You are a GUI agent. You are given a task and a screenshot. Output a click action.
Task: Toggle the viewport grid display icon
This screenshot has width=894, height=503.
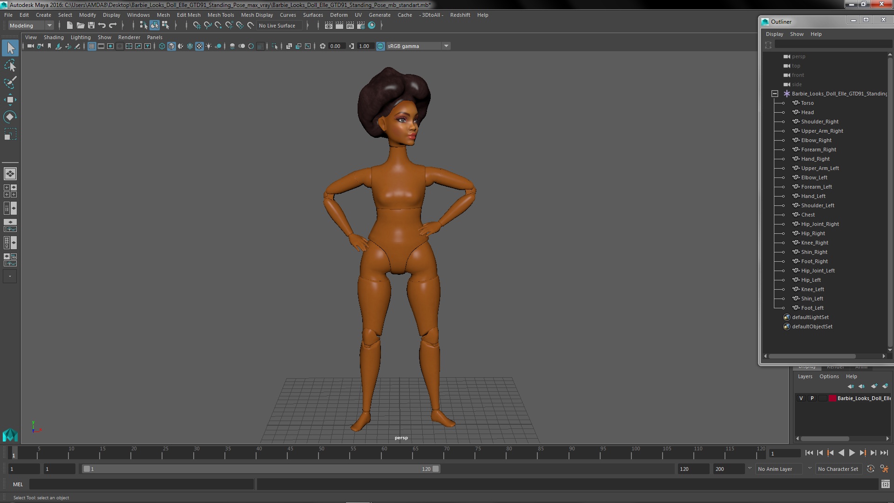point(92,46)
